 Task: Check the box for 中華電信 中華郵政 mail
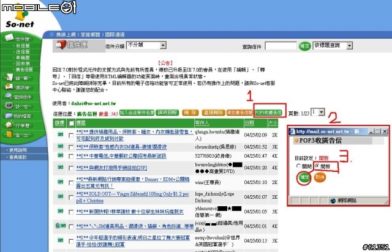(71, 157)
